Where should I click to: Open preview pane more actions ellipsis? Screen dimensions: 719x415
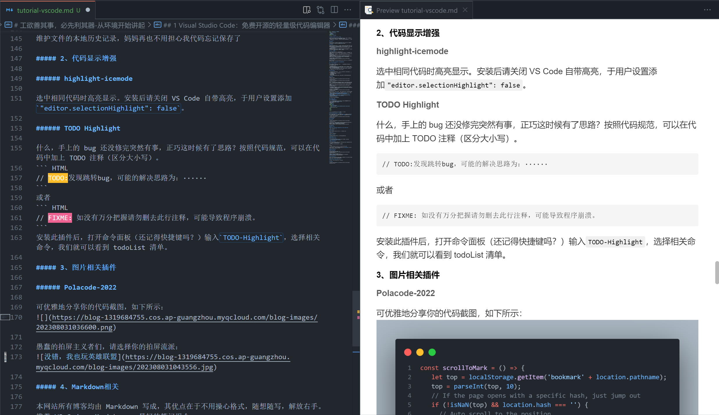(707, 10)
